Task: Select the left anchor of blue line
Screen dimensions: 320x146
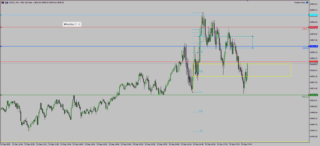Action: (1, 46)
